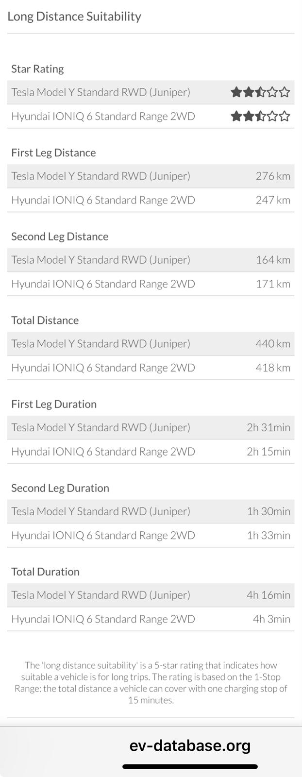302x777 pixels.
Task: Click the Hyundai 247 km first leg distance
Action: tap(272, 200)
